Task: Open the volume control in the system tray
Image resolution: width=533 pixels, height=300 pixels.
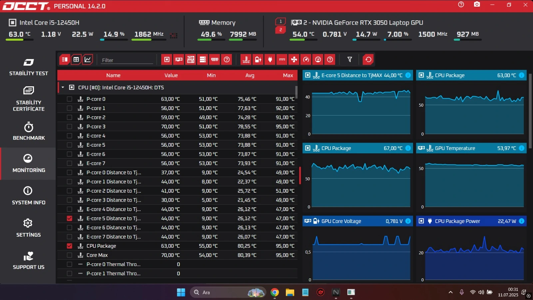Action: tap(481, 292)
